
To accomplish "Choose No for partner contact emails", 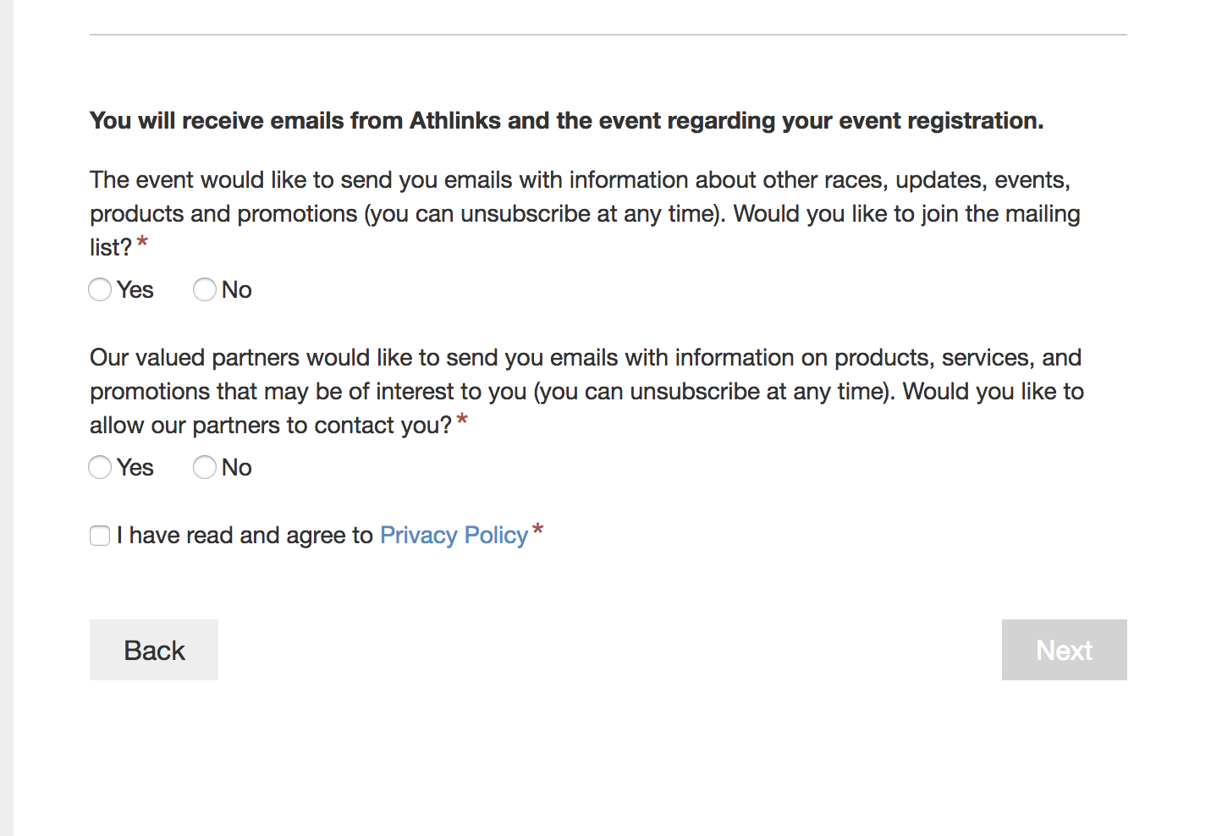I will [205, 467].
